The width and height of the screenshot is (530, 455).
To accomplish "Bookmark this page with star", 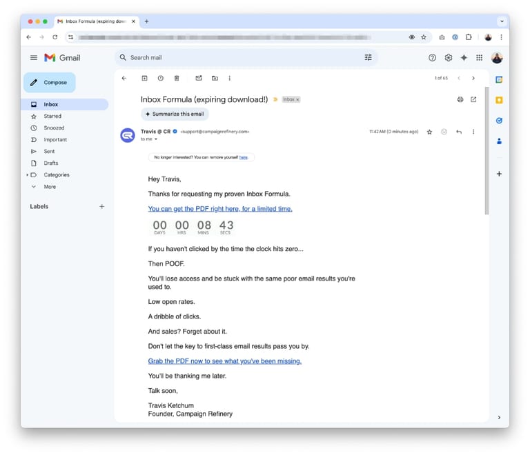I will coord(424,37).
